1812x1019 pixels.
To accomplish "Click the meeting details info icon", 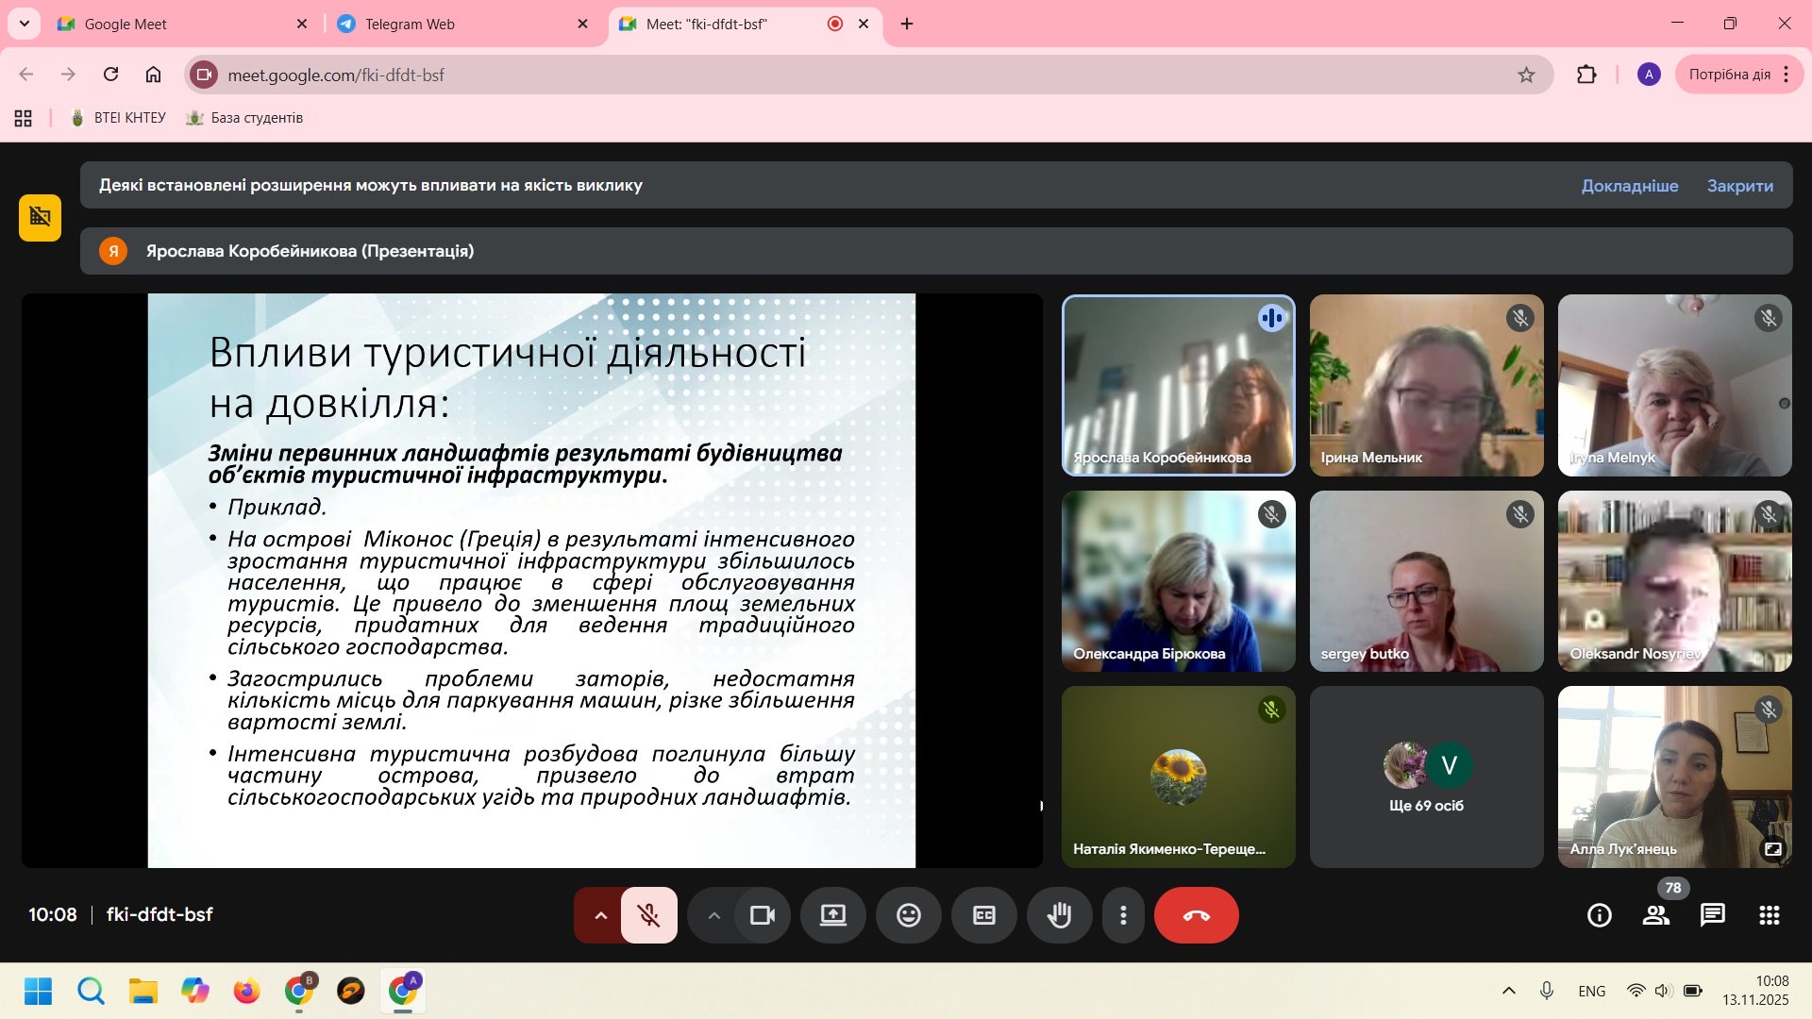I will 1599,914.
